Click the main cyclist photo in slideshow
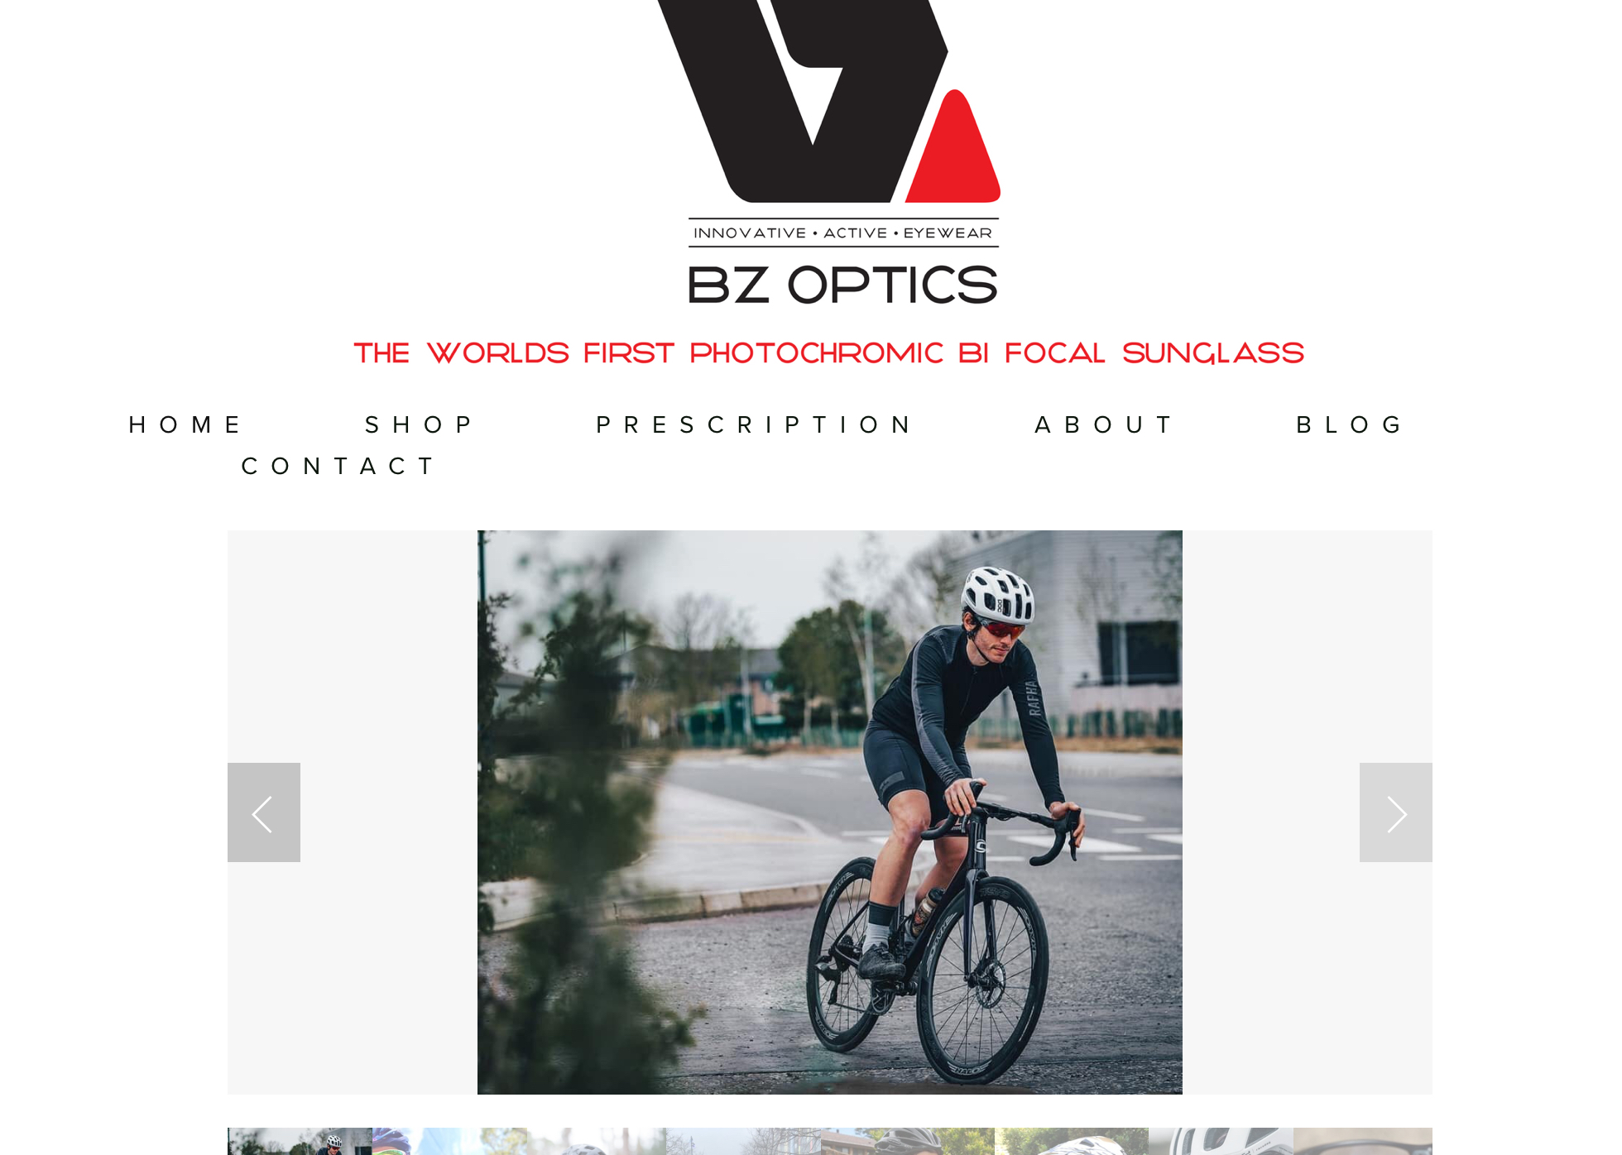Viewport: 1622px width, 1155px height. click(830, 812)
